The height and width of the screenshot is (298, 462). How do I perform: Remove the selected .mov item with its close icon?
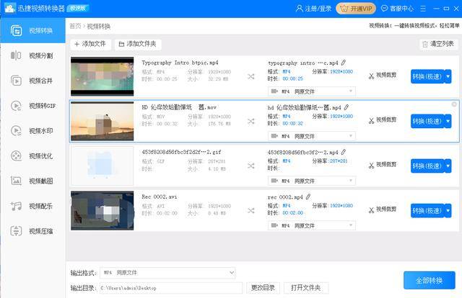point(454,104)
